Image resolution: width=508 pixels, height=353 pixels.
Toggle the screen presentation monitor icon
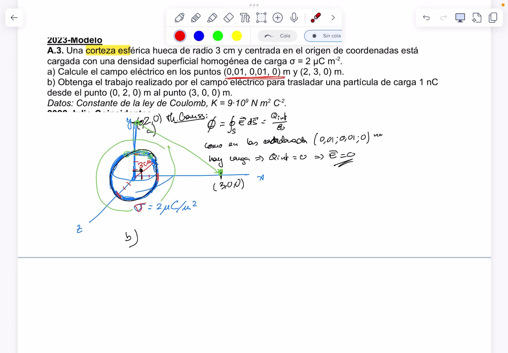(460, 18)
